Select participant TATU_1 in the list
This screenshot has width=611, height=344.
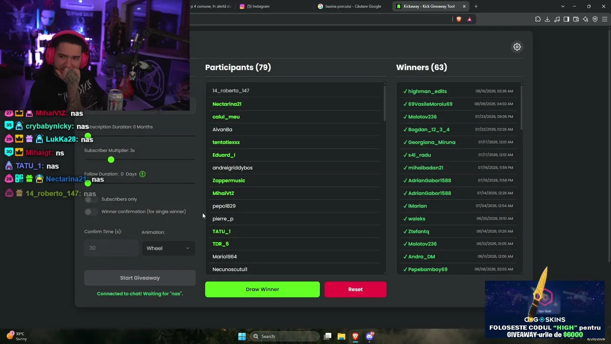[x=221, y=231]
